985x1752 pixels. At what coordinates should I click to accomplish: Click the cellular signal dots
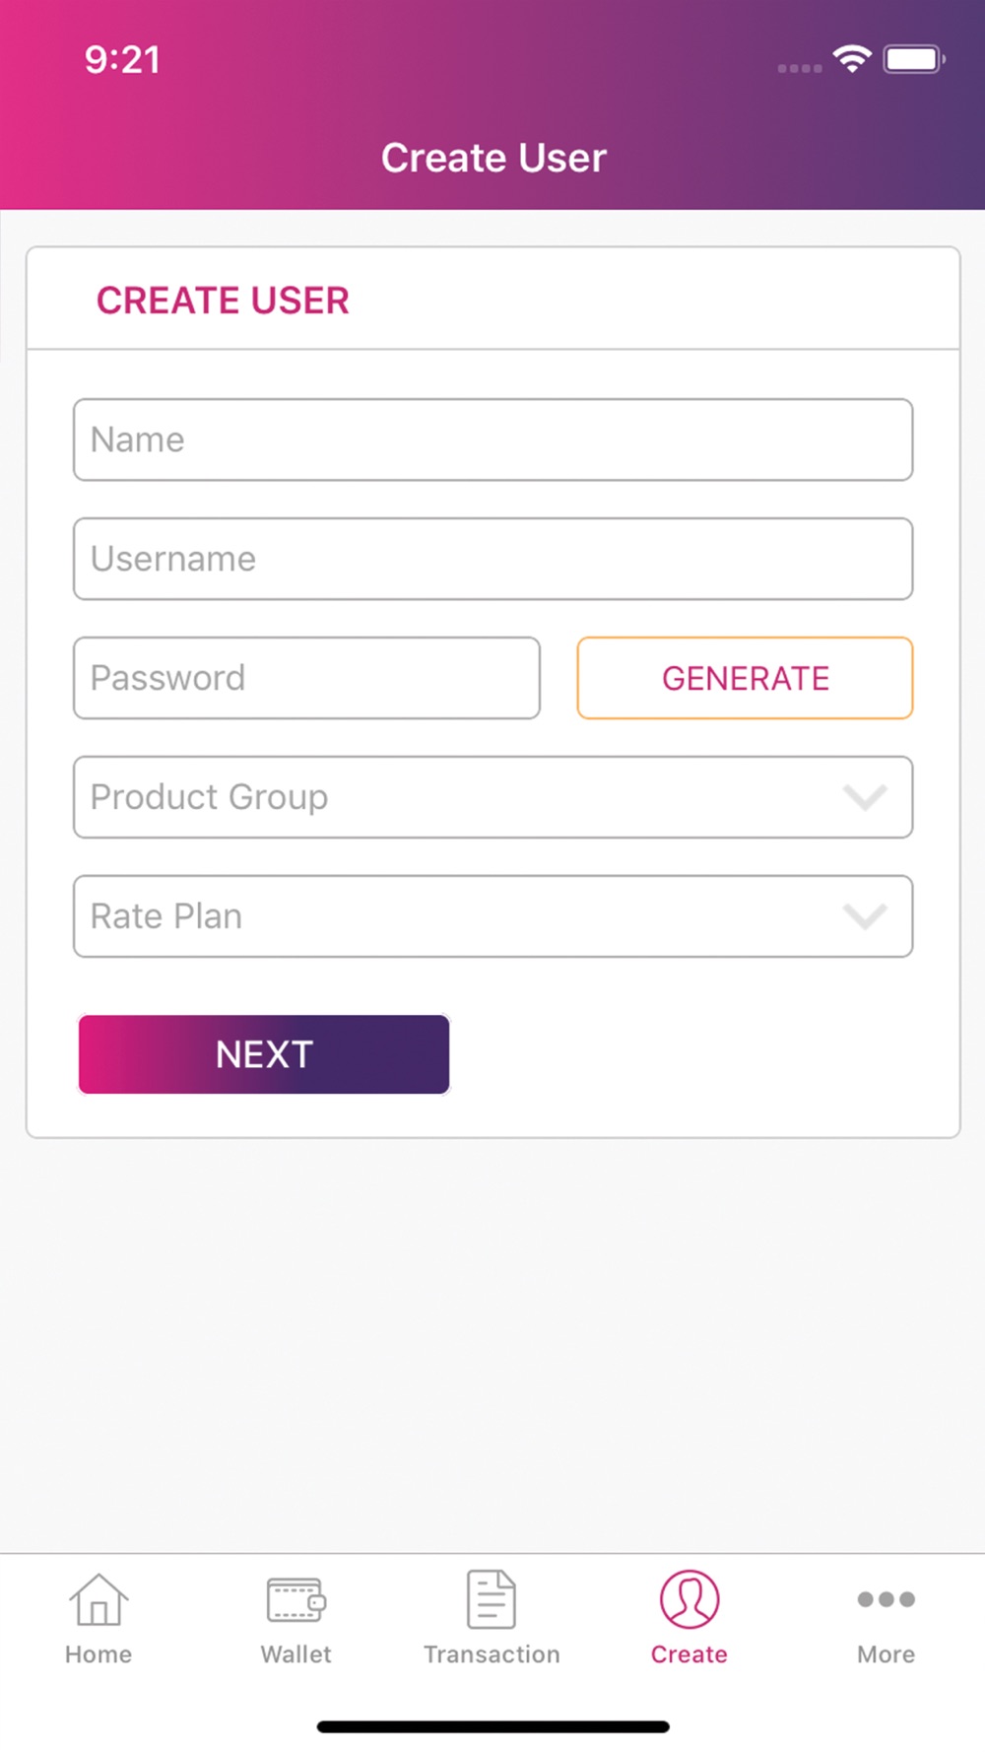click(x=799, y=68)
